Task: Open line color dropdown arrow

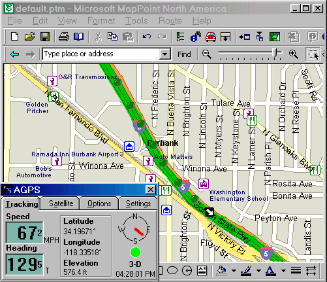Action: tap(258, 271)
